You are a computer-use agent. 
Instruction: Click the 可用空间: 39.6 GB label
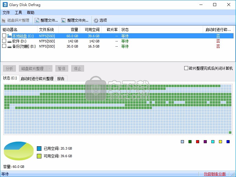point(58,156)
